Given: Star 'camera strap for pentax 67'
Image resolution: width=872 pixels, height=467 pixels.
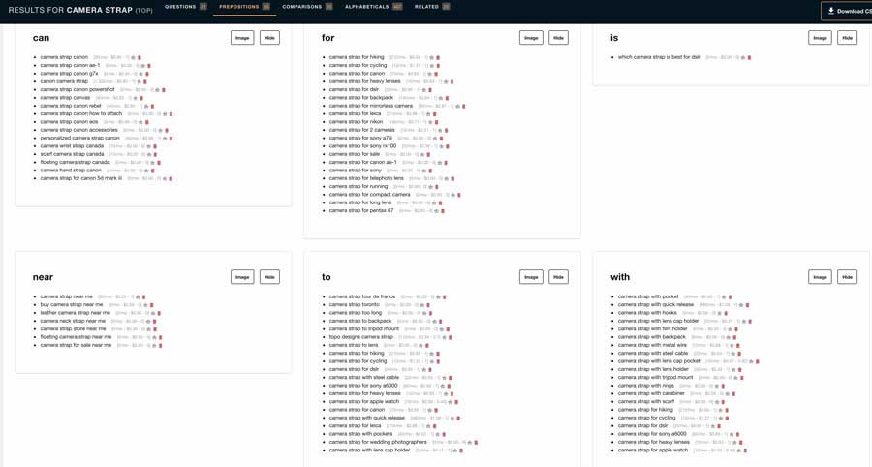Looking at the screenshot, I should tap(437, 210).
